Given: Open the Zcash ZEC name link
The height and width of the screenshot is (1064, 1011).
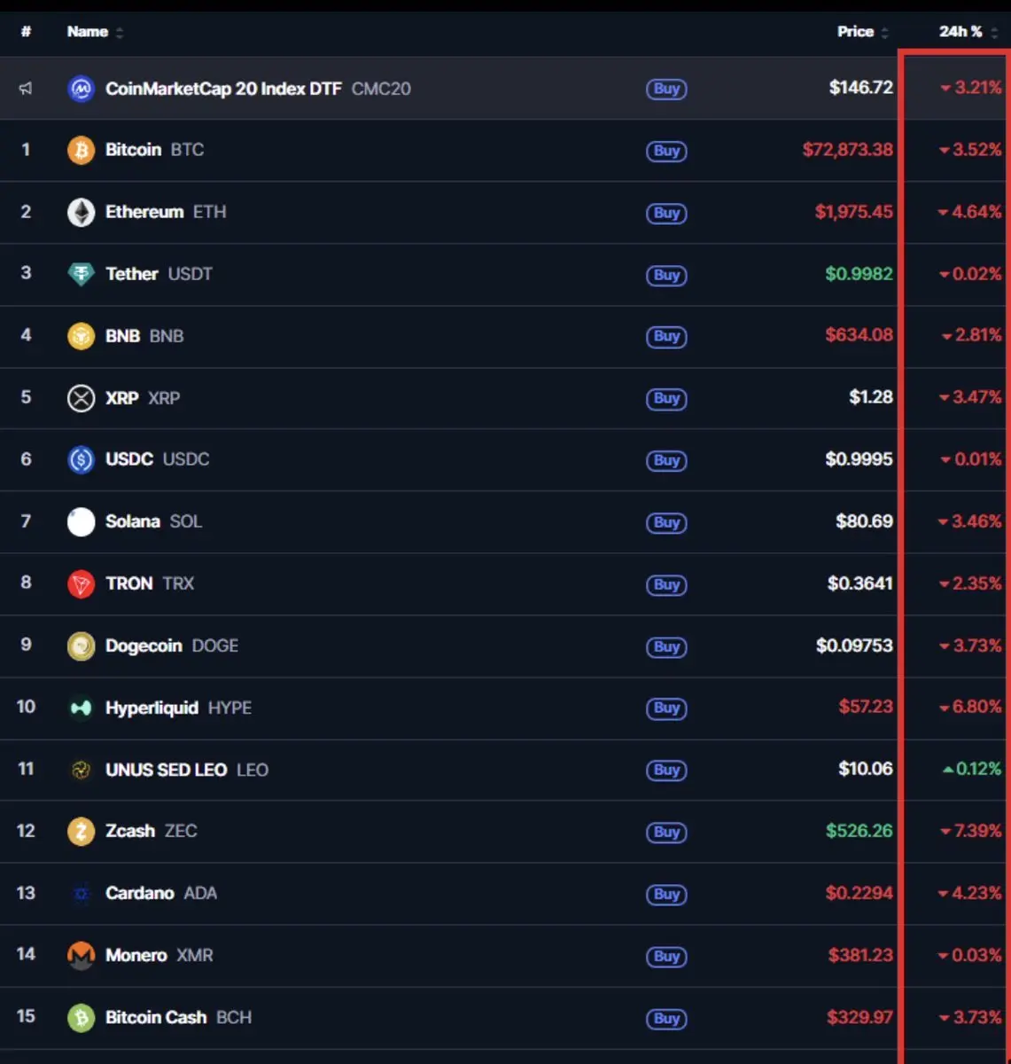Looking at the screenshot, I should click(151, 831).
